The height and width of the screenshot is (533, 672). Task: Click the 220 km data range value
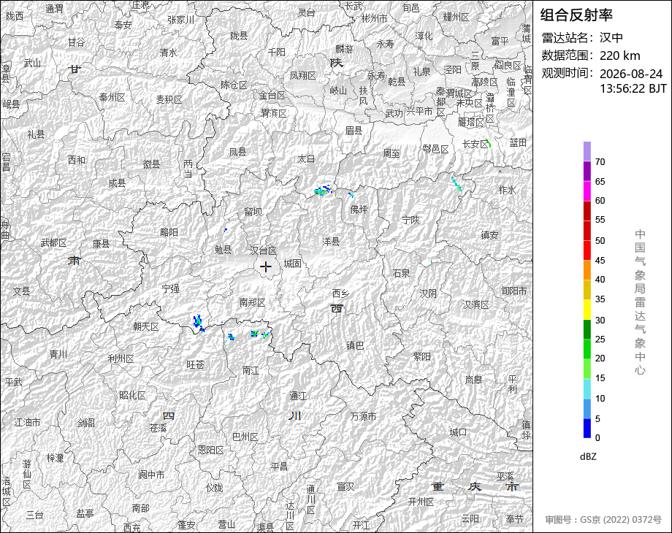[619, 55]
